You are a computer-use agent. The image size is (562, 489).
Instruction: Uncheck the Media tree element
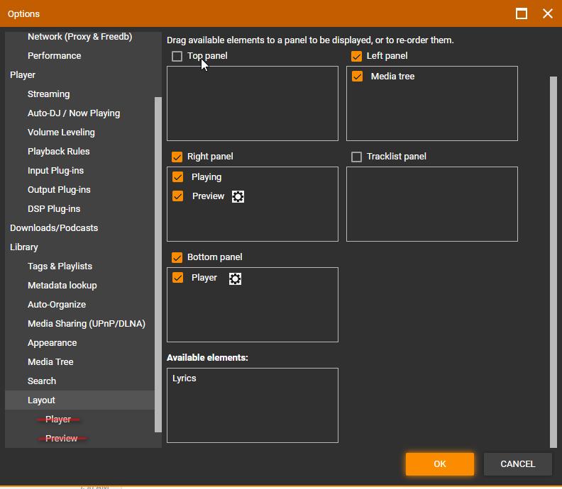(x=358, y=77)
